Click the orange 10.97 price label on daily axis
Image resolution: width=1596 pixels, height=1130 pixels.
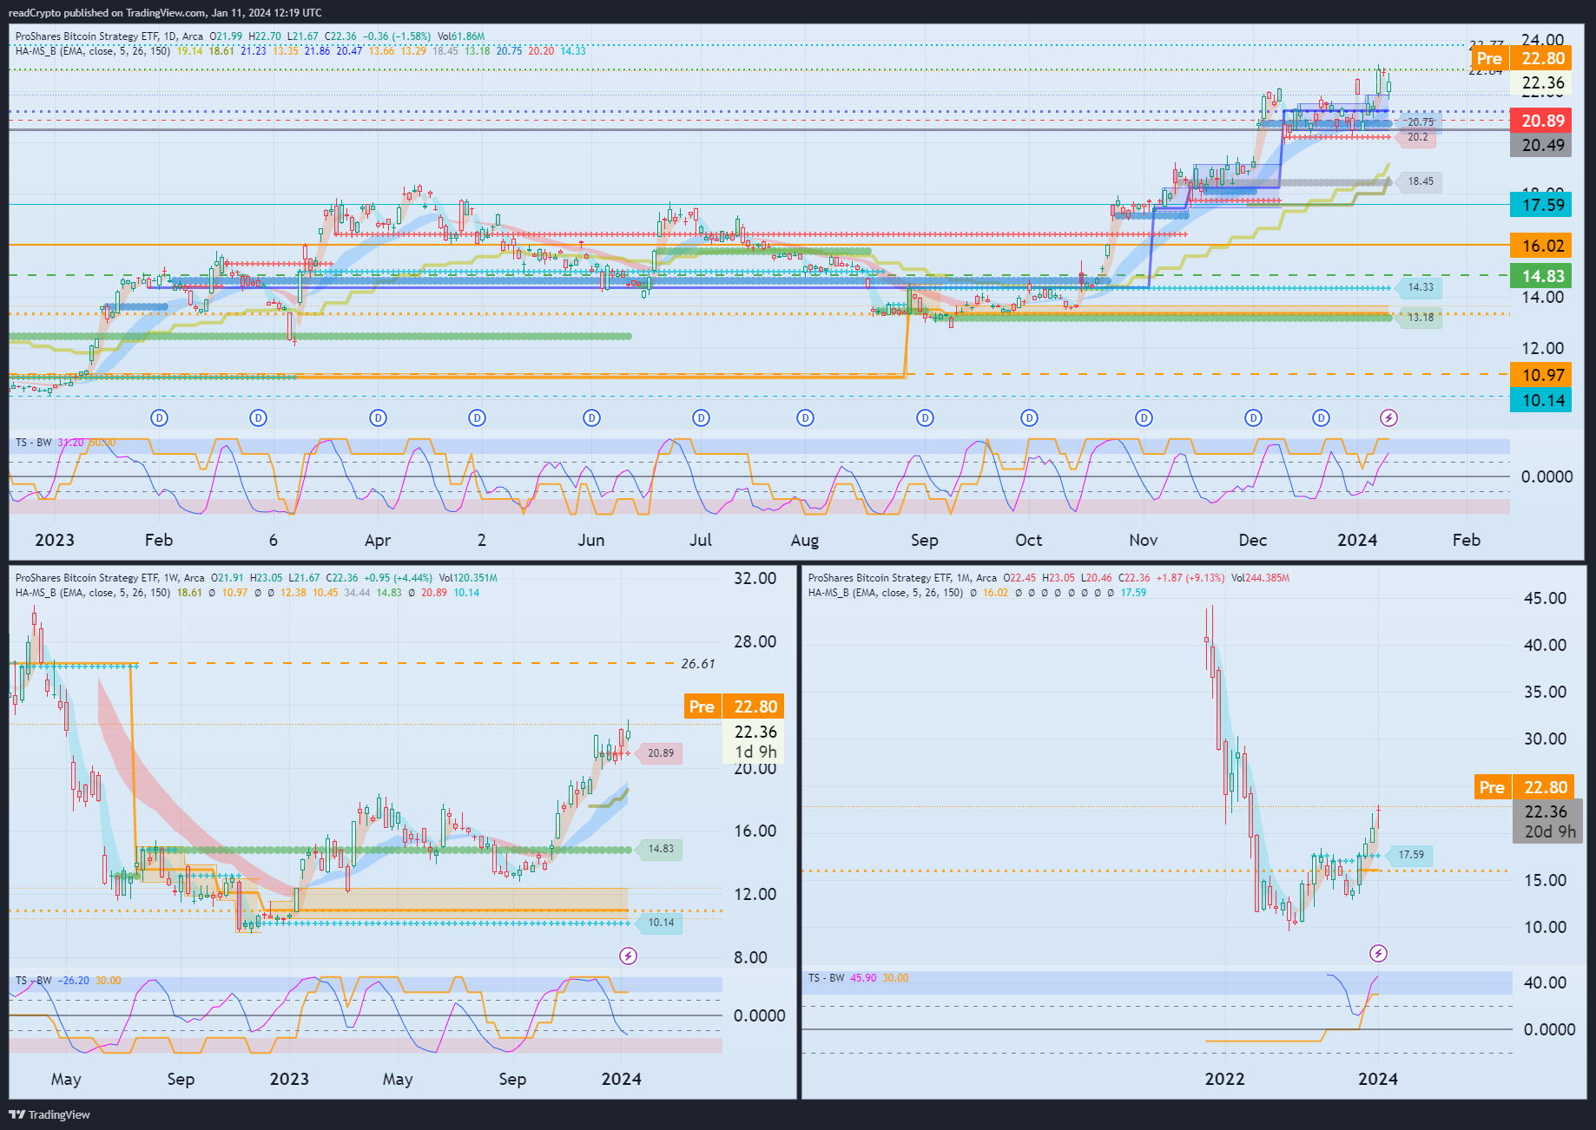[1542, 375]
